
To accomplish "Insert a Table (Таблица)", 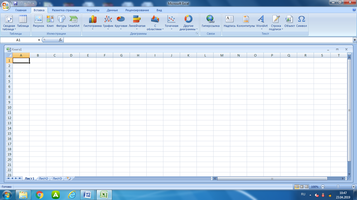I will click(23, 21).
